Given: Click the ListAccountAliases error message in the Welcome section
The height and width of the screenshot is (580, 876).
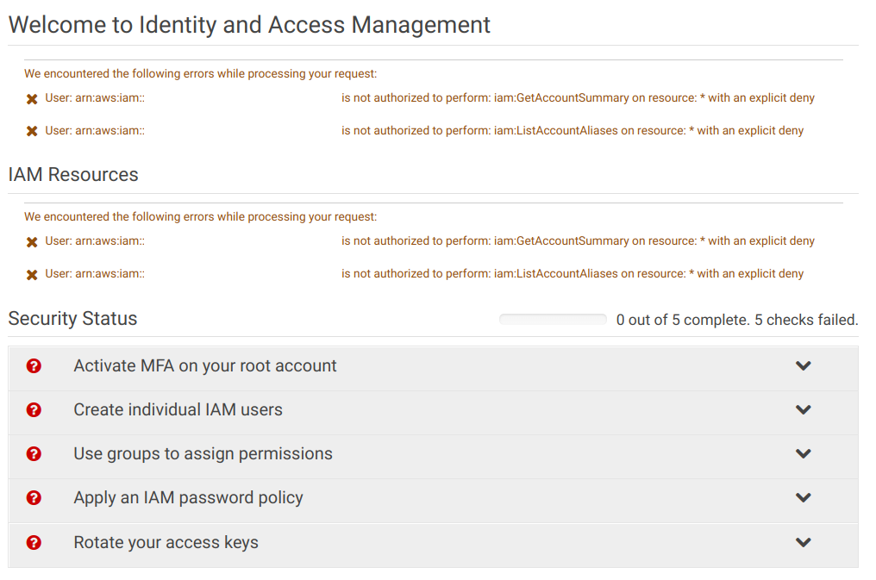Looking at the screenshot, I should coord(573,131).
